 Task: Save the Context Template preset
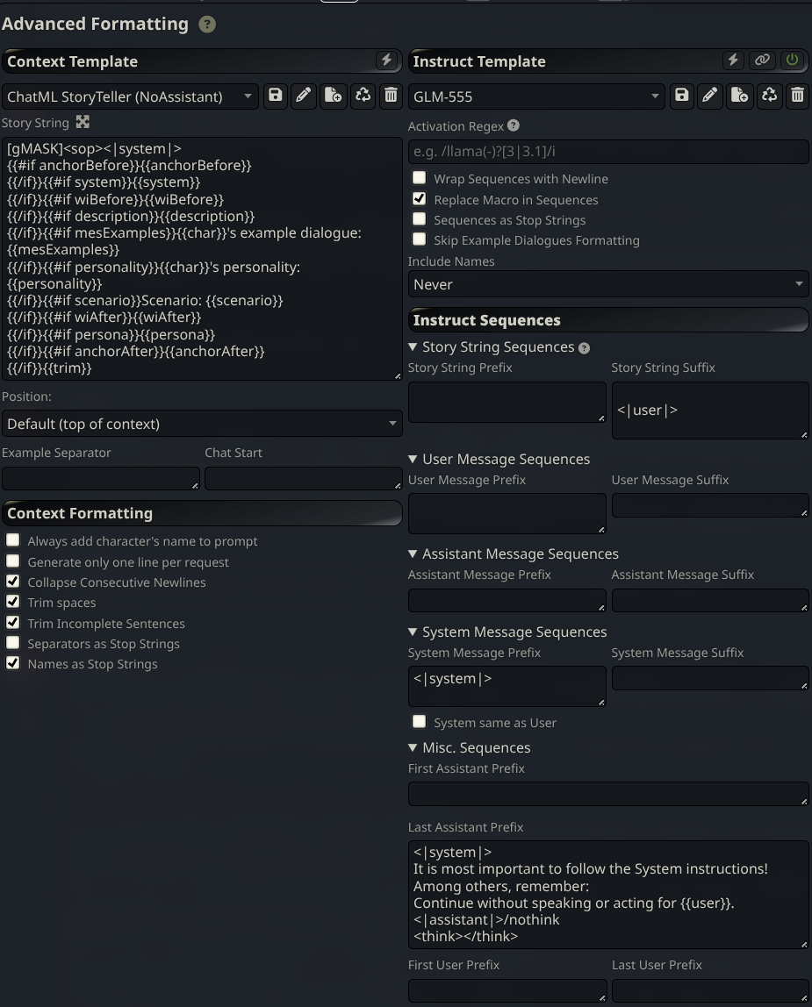tap(276, 96)
